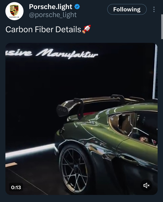
Task: Click the Following button to unfollow
Action: [127, 9]
